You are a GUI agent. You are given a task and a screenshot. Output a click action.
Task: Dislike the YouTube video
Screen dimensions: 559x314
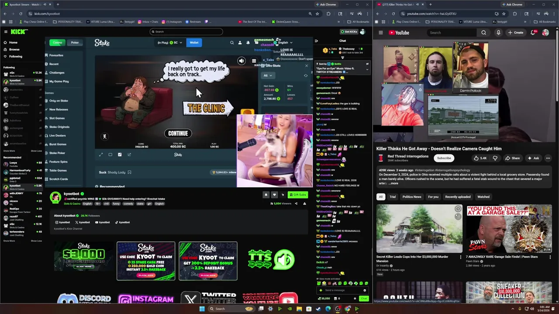pyautogui.click(x=495, y=158)
